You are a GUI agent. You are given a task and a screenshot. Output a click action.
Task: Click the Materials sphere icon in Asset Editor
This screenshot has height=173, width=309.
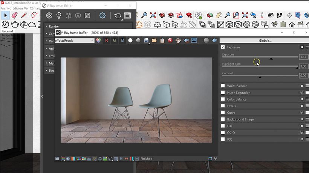coord(49,15)
